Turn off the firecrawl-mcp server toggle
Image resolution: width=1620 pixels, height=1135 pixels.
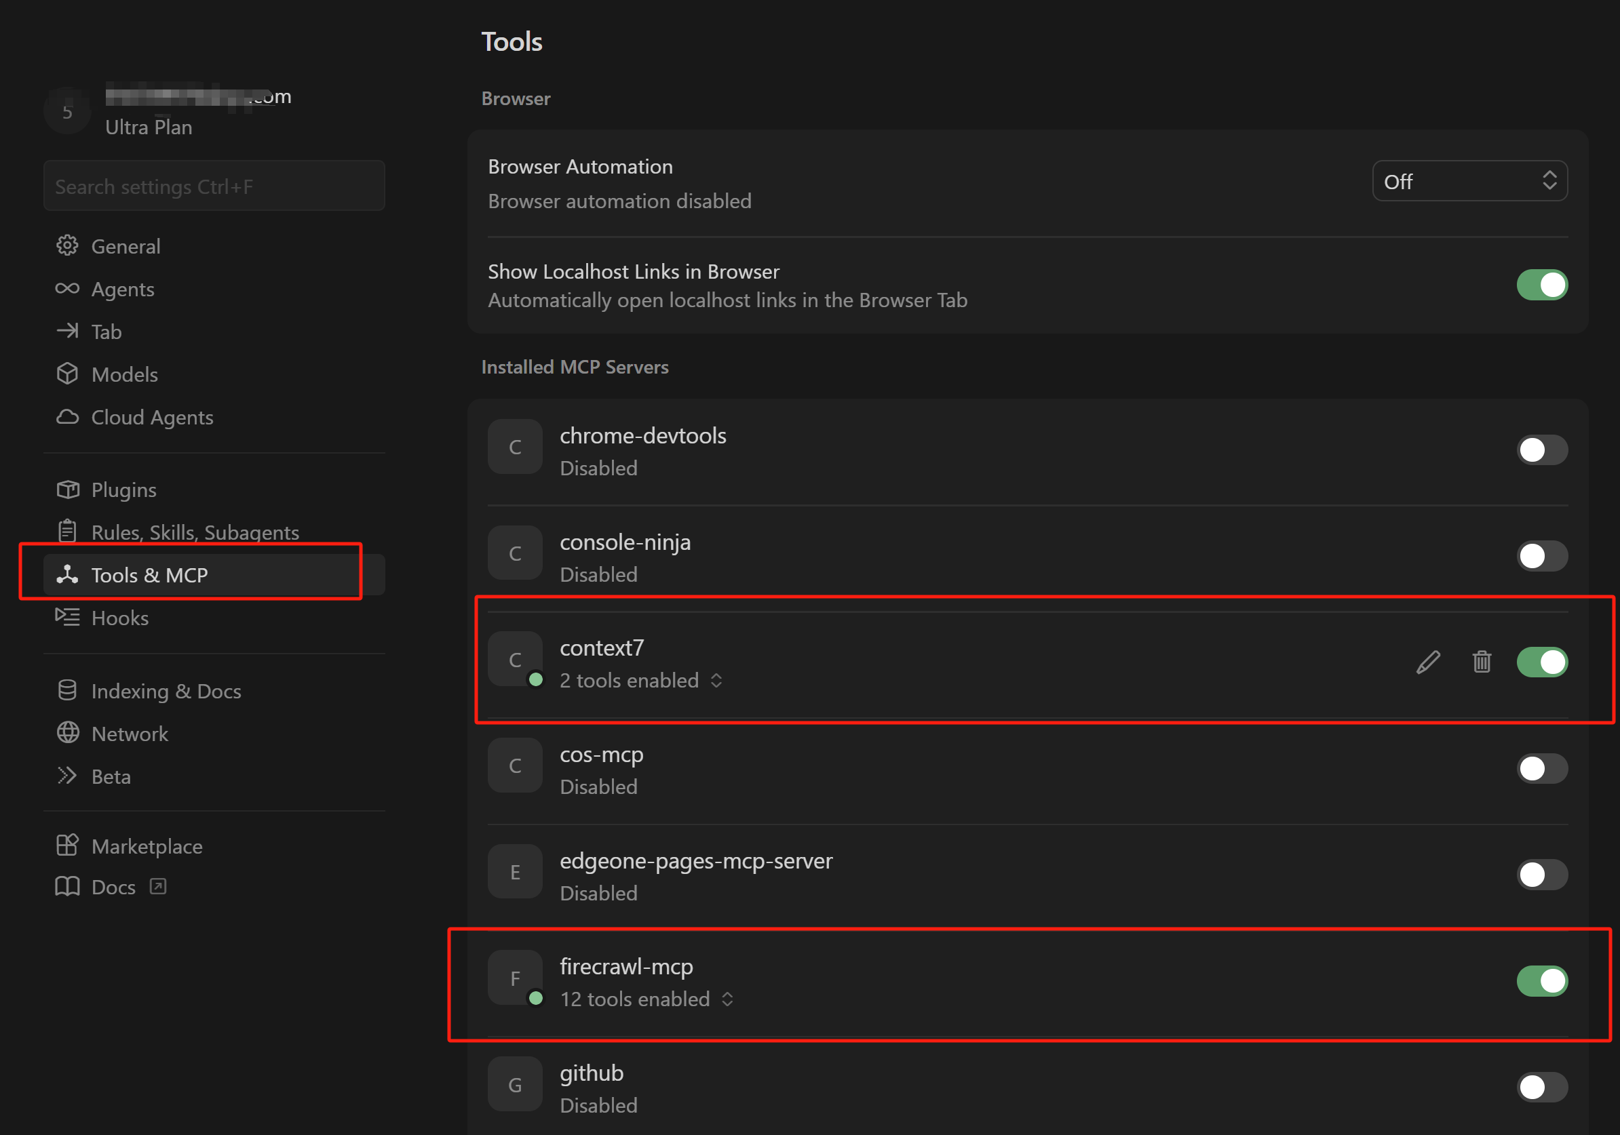1542,980
